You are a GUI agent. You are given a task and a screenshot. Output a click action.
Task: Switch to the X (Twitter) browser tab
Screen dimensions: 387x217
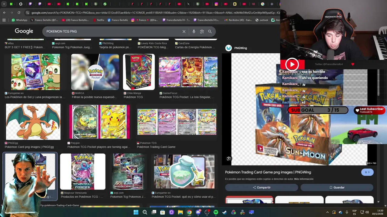(x=188, y=4)
